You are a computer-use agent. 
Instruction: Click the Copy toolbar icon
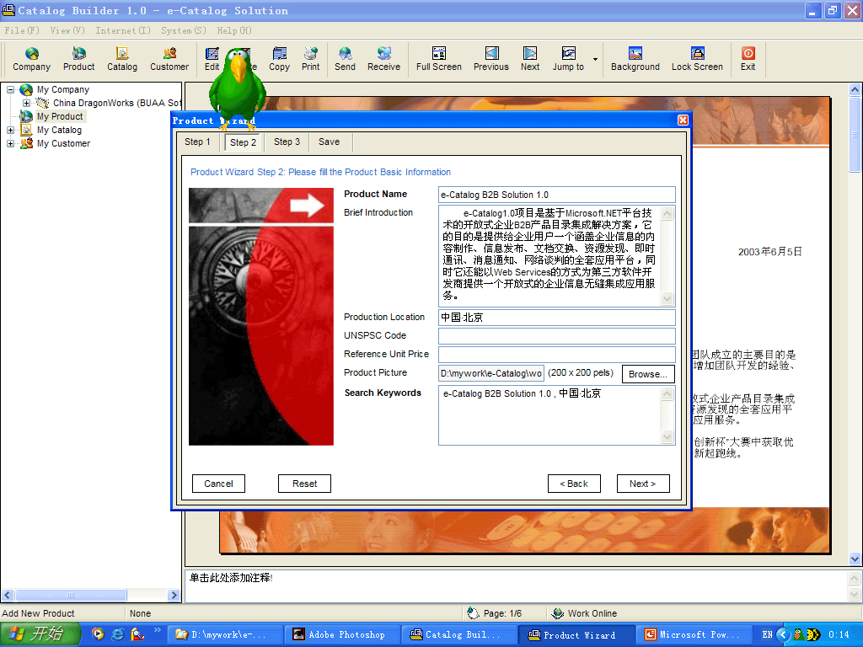pyautogui.click(x=279, y=59)
